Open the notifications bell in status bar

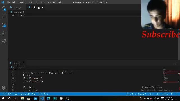point(177,94)
